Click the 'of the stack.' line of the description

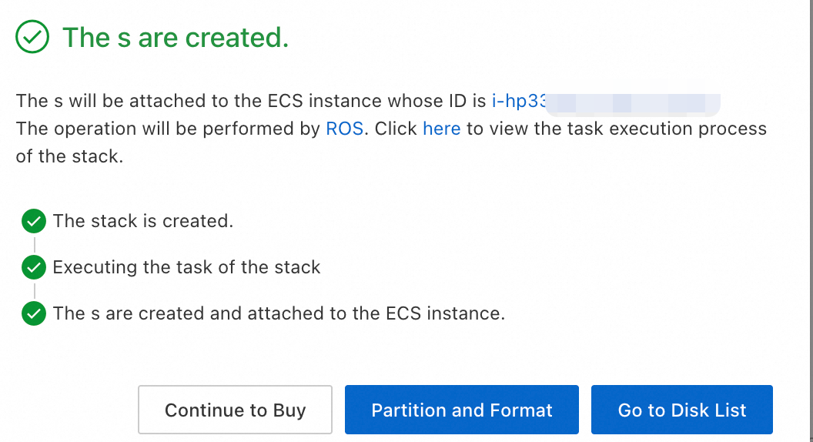click(69, 156)
